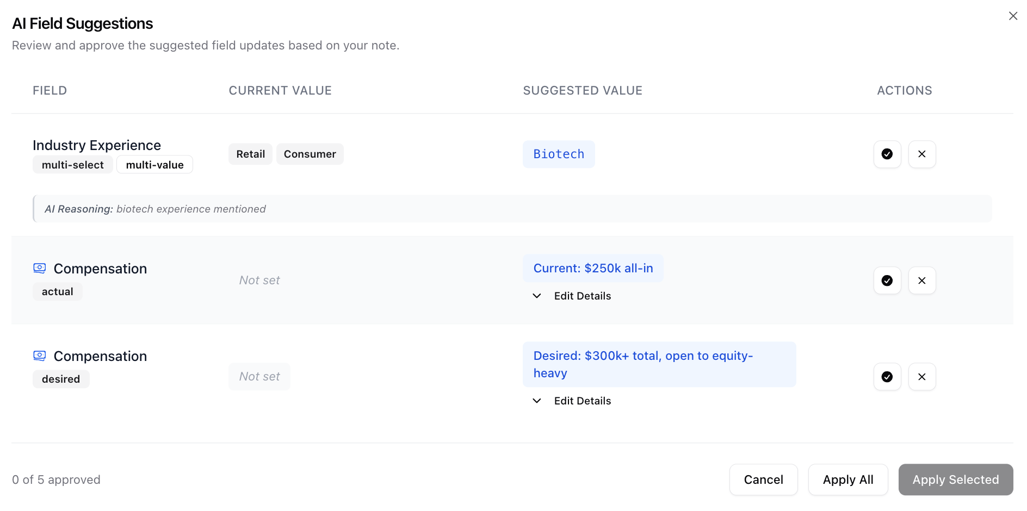The image size is (1027, 511).
Task: Expand Edit Details under Current $250k all-in
Action: pos(572,296)
